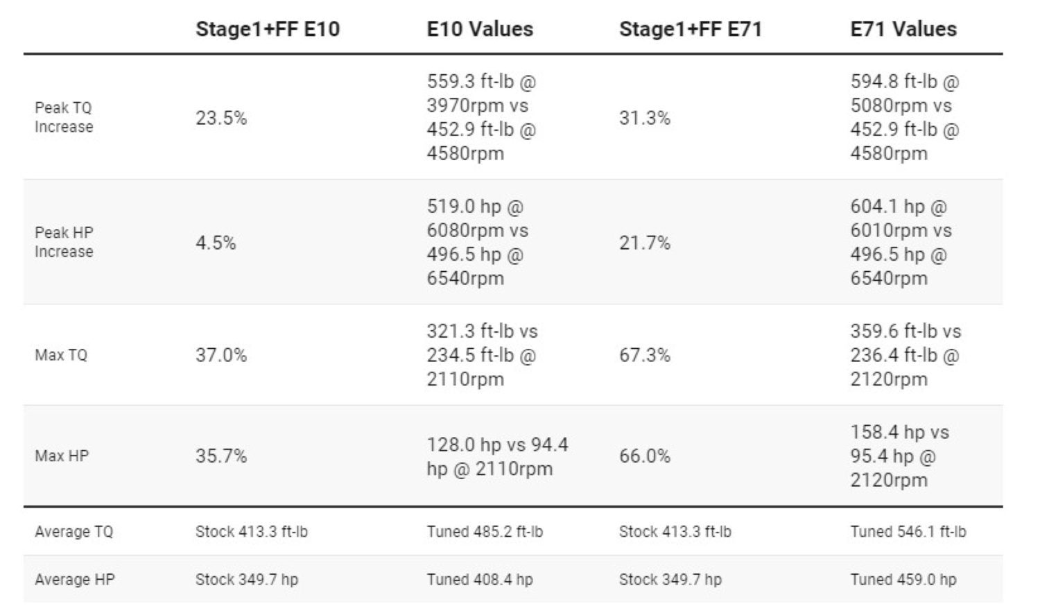Click the 37.0% Max TQ cell
The height and width of the screenshot is (613, 1040).
pos(221,355)
